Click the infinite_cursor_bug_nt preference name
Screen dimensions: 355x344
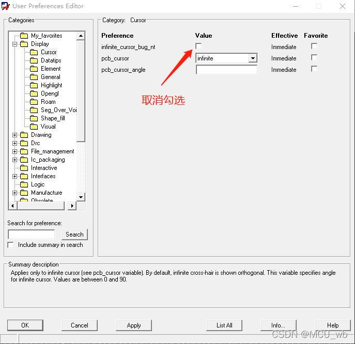point(128,47)
